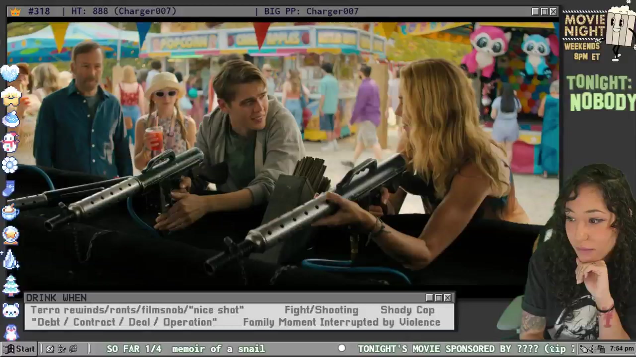The image size is (636, 357).
Task: Click the "WEEKENDS 8PM ET" schedule text
Action: pos(583,51)
